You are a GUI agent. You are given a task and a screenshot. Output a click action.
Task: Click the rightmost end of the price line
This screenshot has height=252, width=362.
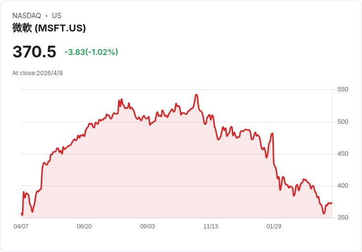[x=332, y=203]
